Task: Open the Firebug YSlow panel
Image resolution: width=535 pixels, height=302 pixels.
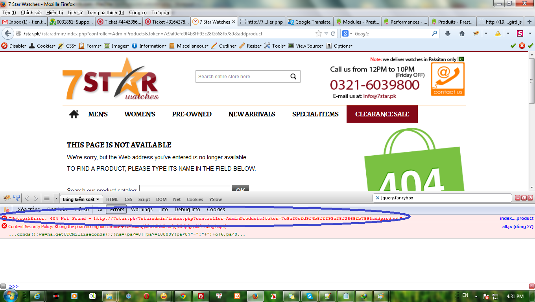Action: (216, 199)
